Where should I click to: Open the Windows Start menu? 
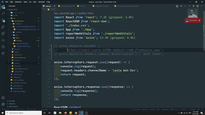click(3, 113)
